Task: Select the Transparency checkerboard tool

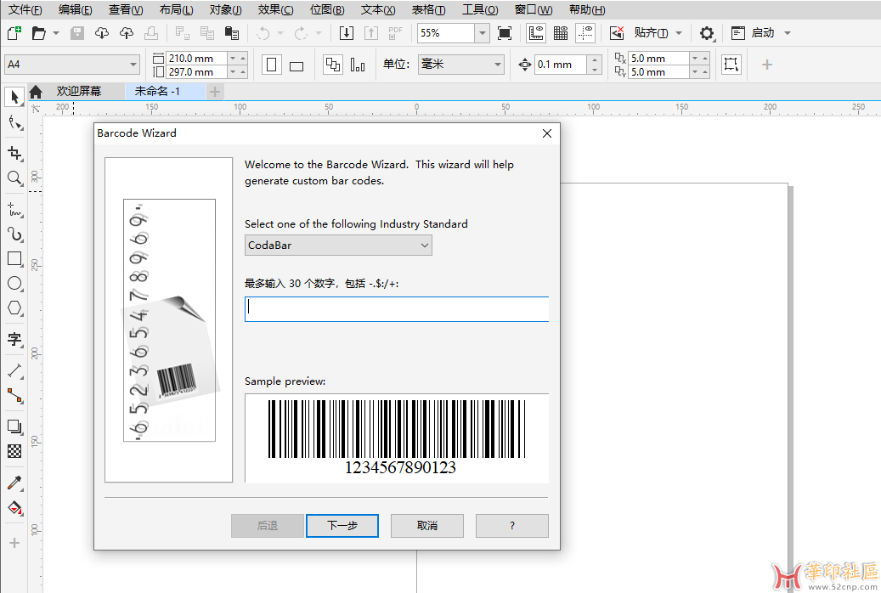Action: coord(14,451)
